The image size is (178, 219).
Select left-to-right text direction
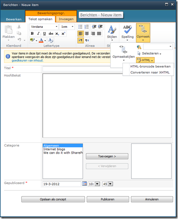[81, 40]
